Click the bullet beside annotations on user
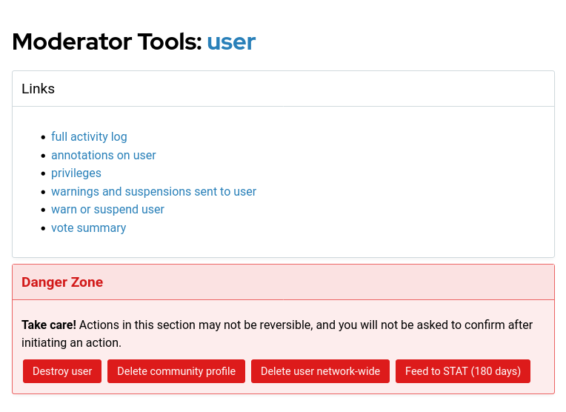Image resolution: width=566 pixels, height=412 pixels. [43, 156]
